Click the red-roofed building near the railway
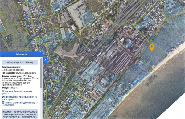Screen dimensions: 185x119 pyautogui.click(x=106, y=24)
